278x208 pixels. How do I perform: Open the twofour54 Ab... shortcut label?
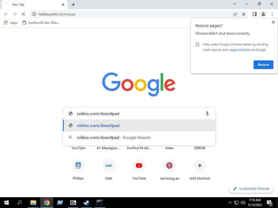tap(139, 148)
